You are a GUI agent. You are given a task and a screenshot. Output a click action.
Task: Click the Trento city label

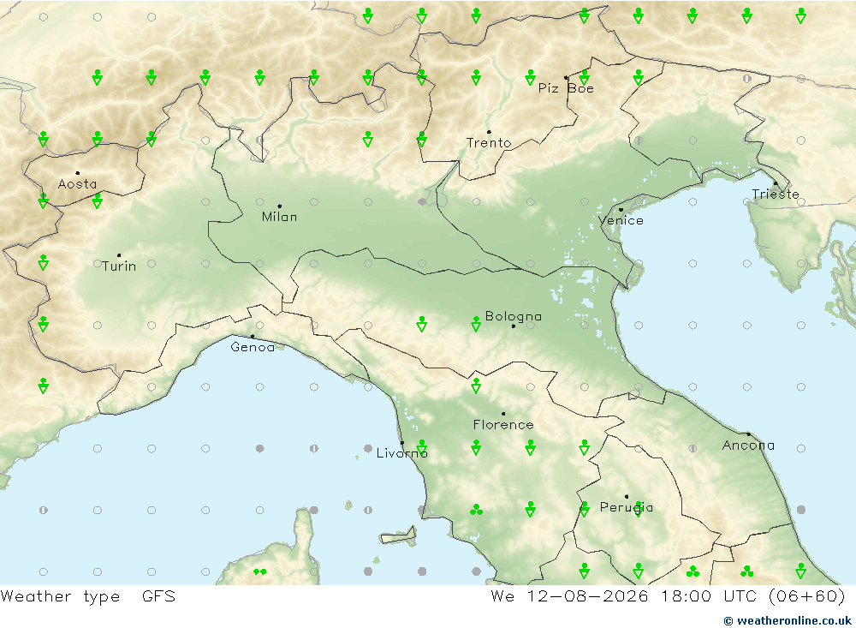coord(489,143)
